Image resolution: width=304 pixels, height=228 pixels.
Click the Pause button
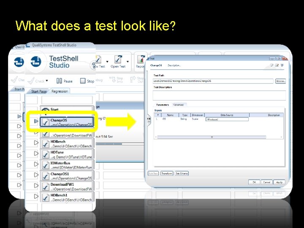(x=64, y=81)
